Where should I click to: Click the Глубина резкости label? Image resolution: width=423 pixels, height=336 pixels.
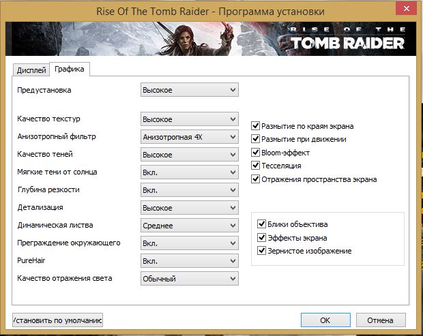point(48,189)
